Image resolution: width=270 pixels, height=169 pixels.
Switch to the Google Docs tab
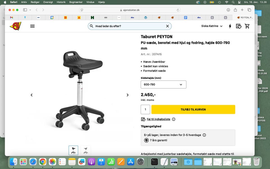pos(185,17)
